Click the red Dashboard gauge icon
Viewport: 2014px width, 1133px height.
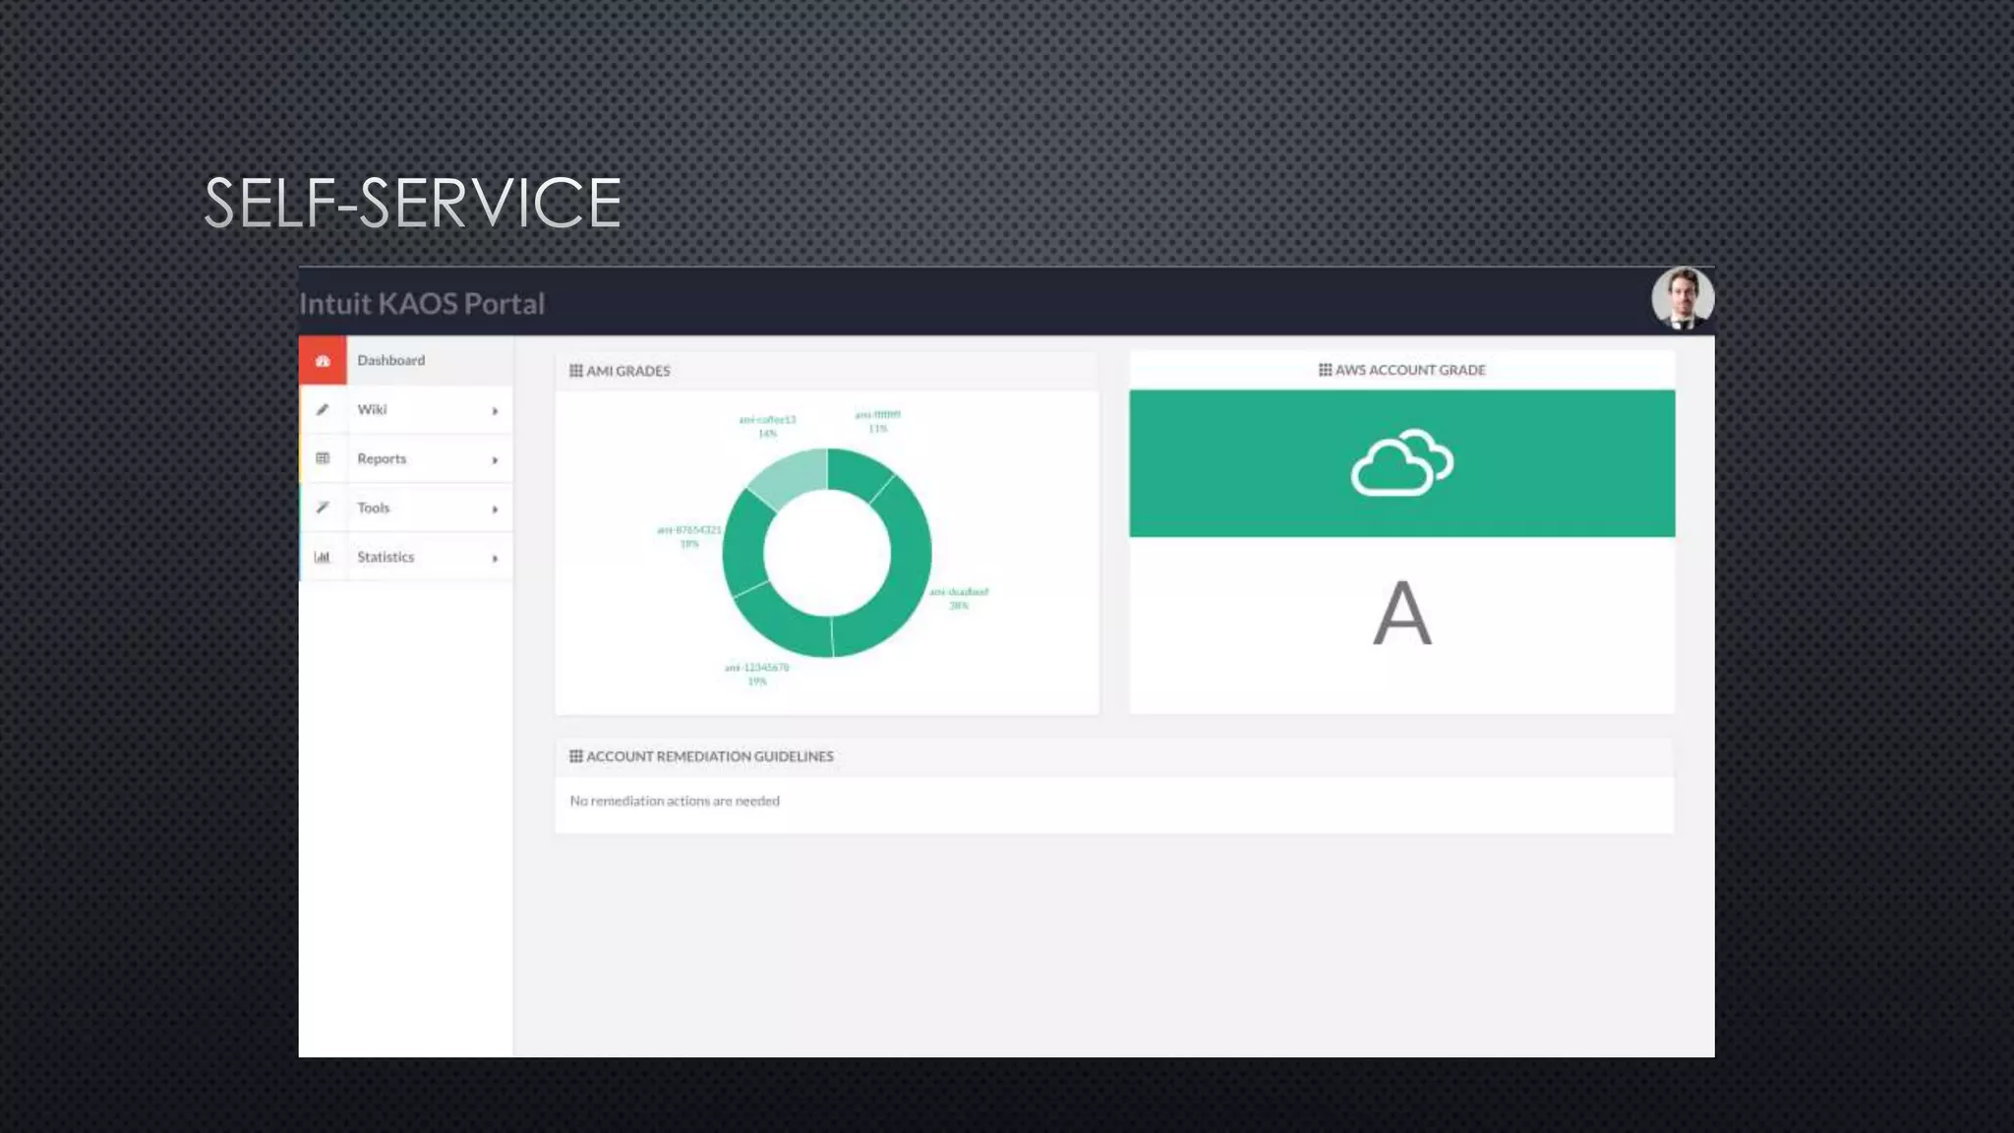323,361
